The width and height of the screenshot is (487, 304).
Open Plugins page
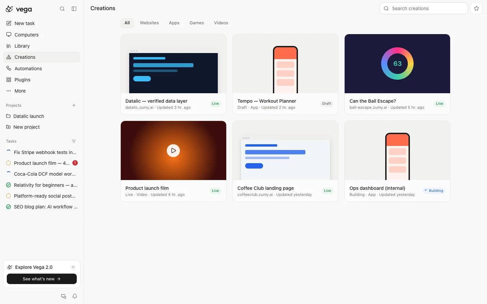point(42,80)
